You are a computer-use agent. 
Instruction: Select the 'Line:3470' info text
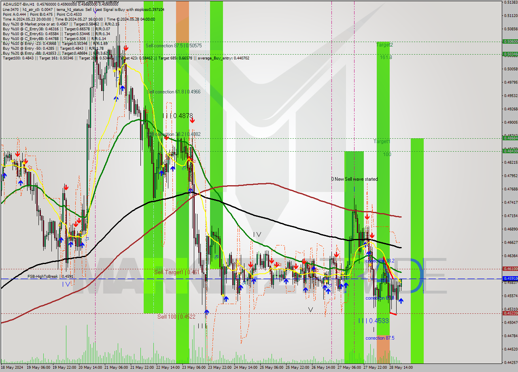click(x=11, y=9)
